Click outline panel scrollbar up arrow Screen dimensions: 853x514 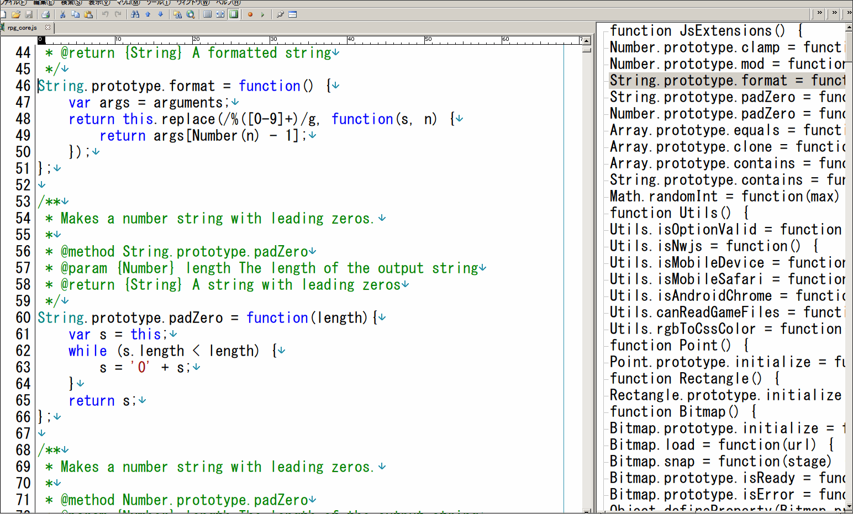(849, 27)
